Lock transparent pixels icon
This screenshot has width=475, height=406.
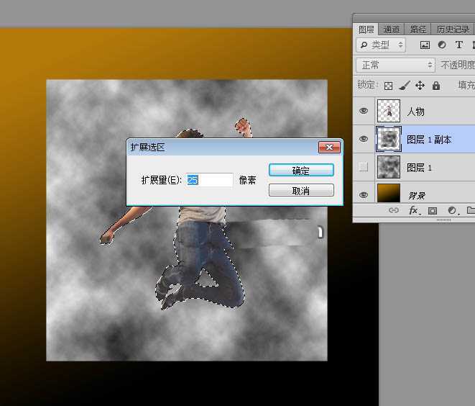388,85
